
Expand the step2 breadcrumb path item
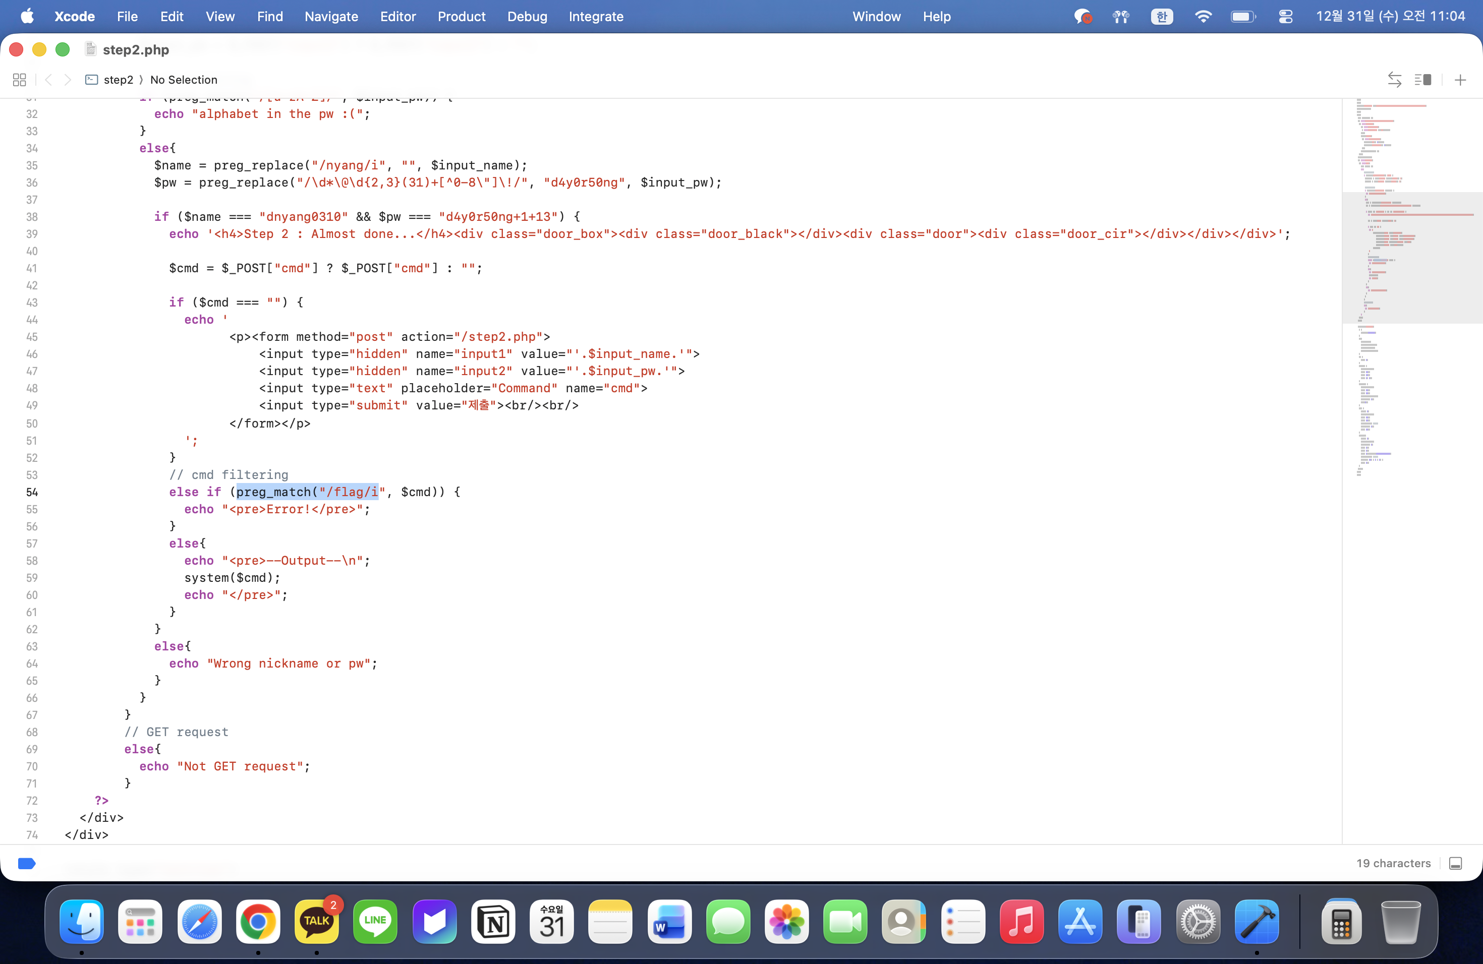click(x=118, y=80)
